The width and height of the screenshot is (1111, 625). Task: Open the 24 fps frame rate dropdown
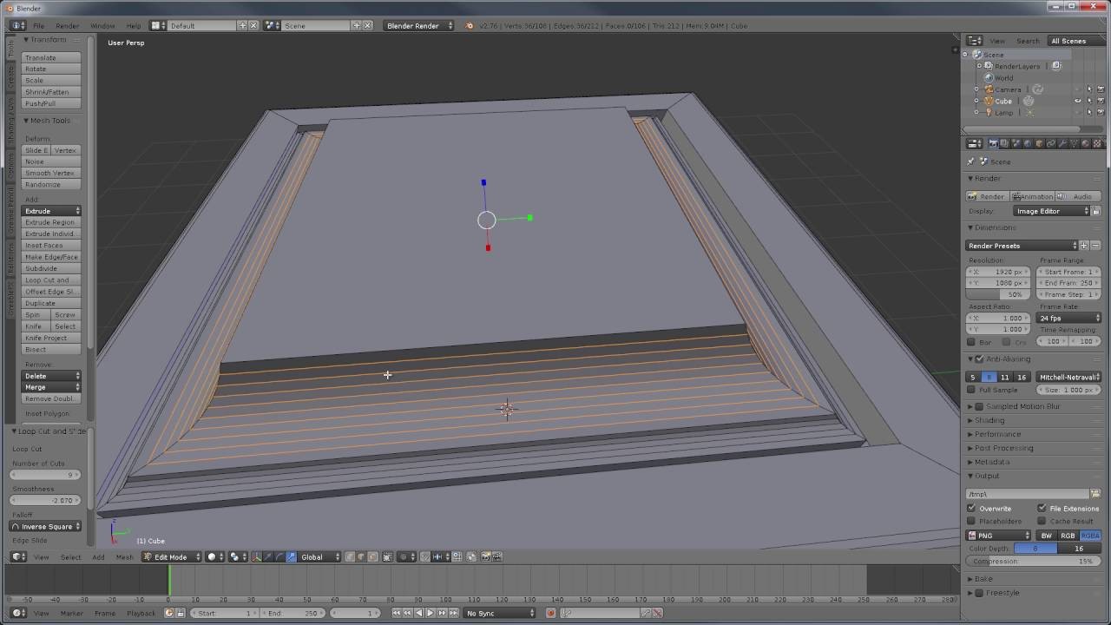coord(1069,318)
